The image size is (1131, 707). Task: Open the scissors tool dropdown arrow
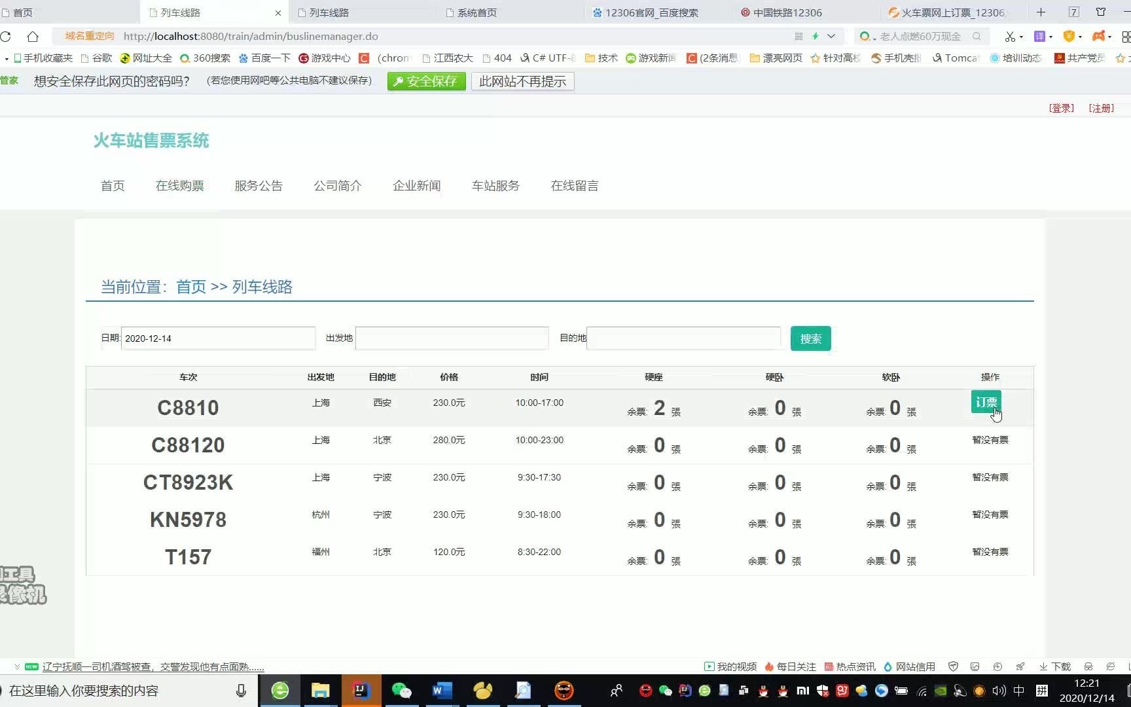click(x=1021, y=37)
